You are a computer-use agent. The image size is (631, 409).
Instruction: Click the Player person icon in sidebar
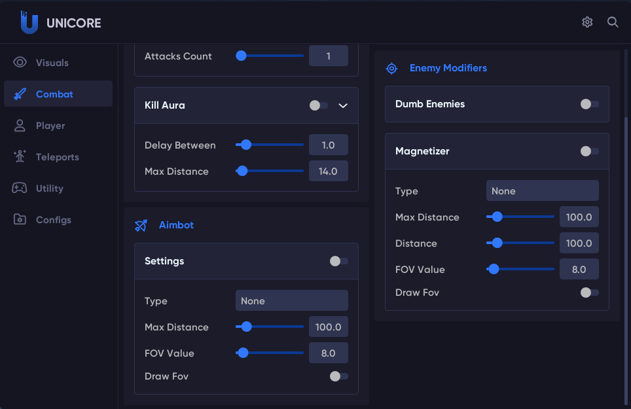(20, 126)
